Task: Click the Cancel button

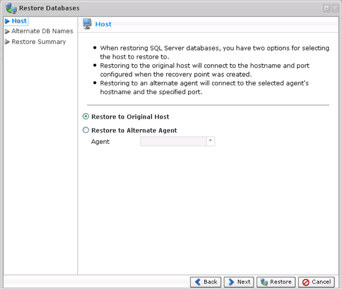Action: (317, 282)
